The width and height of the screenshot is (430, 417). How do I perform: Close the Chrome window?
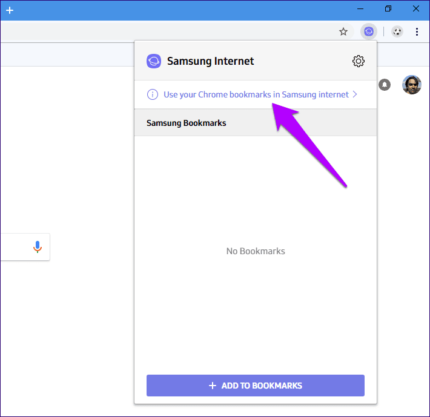point(415,8)
